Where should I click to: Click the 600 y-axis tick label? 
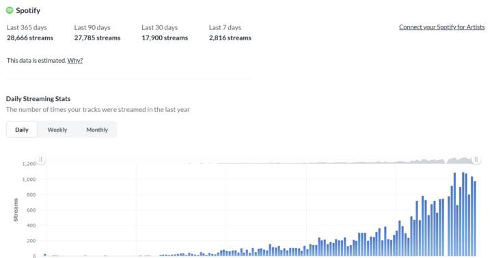31,210
